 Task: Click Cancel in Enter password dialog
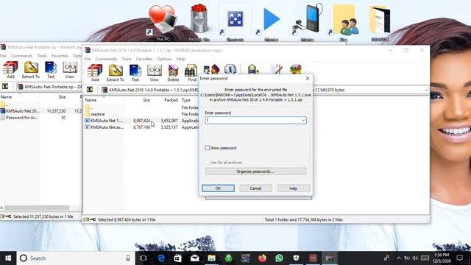point(255,188)
